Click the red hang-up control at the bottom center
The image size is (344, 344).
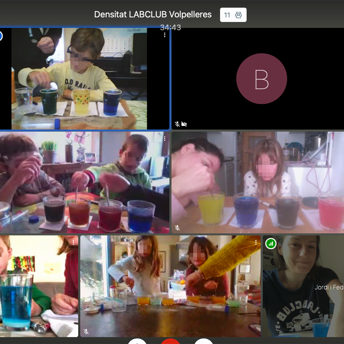pyautogui.click(x=170, y=342)
